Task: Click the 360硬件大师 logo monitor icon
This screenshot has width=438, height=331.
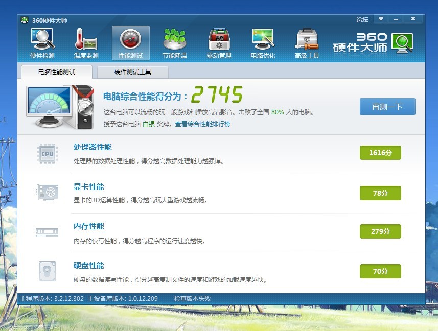Action: (x=402, y=43)
